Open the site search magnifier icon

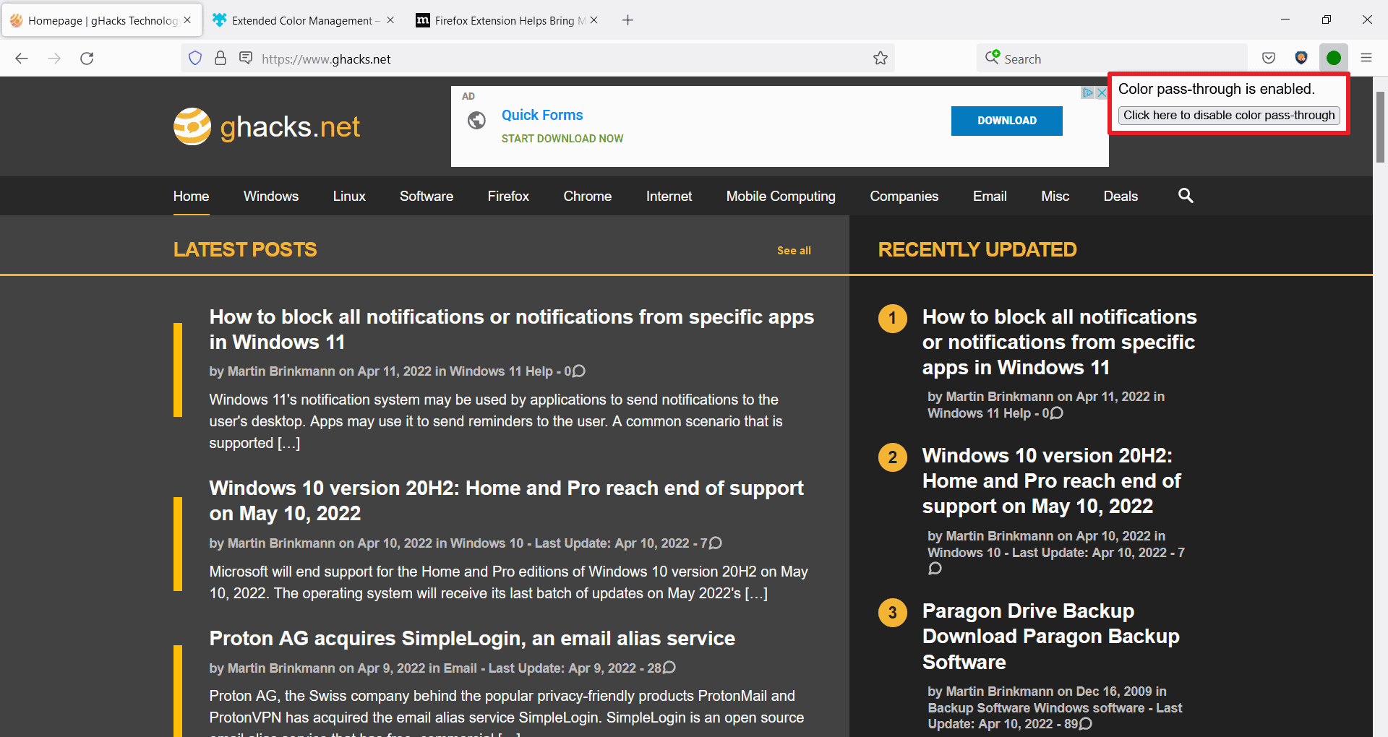pos(1186,196)
